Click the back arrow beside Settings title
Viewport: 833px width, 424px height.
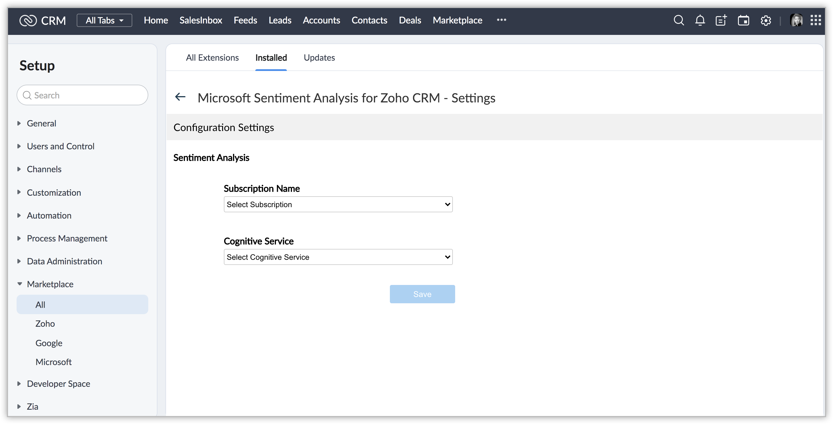coord(180,97)
